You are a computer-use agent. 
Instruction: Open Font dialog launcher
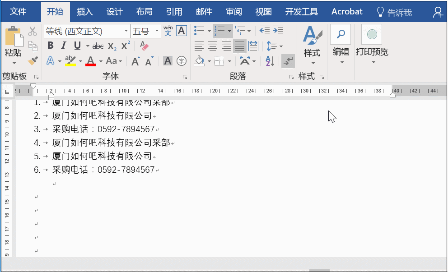[185, 77]
